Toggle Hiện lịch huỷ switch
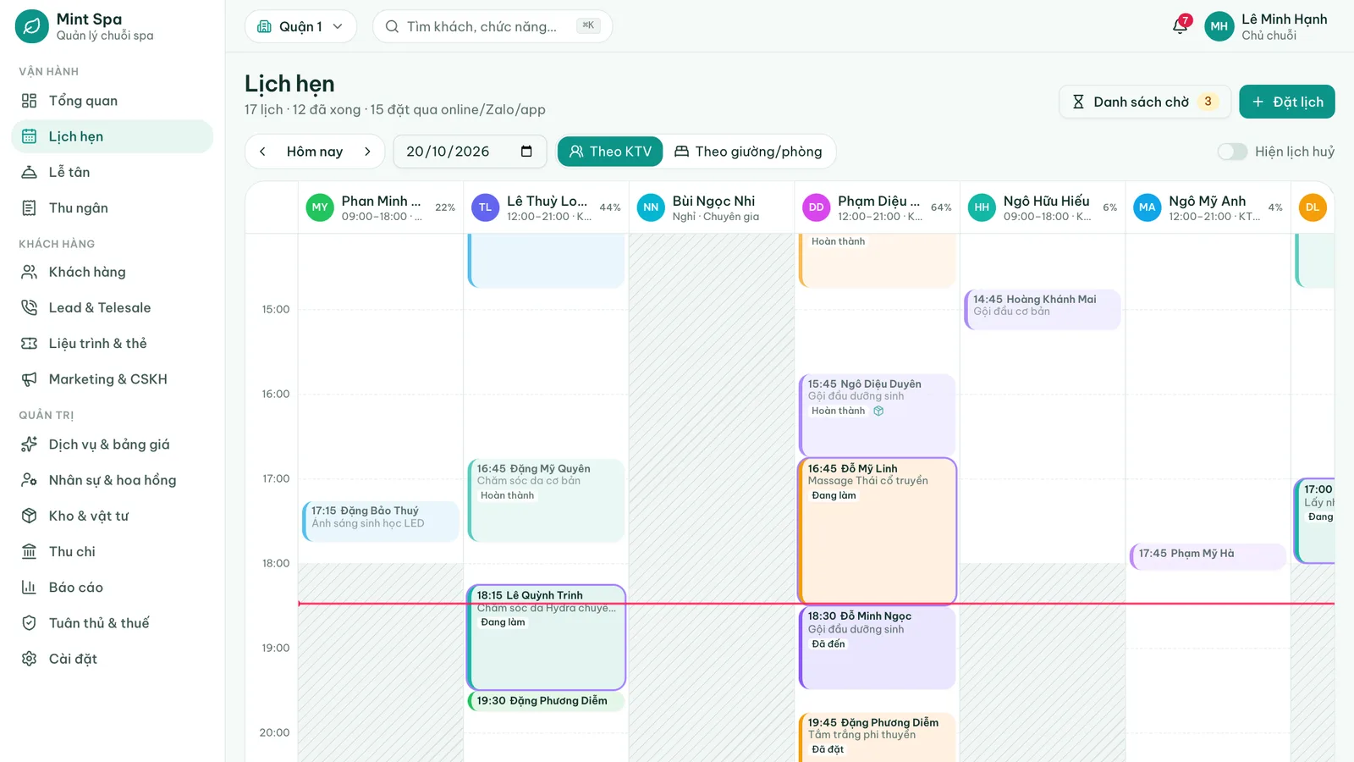Screen dimensions: 1354x762 pos(1232,152)
